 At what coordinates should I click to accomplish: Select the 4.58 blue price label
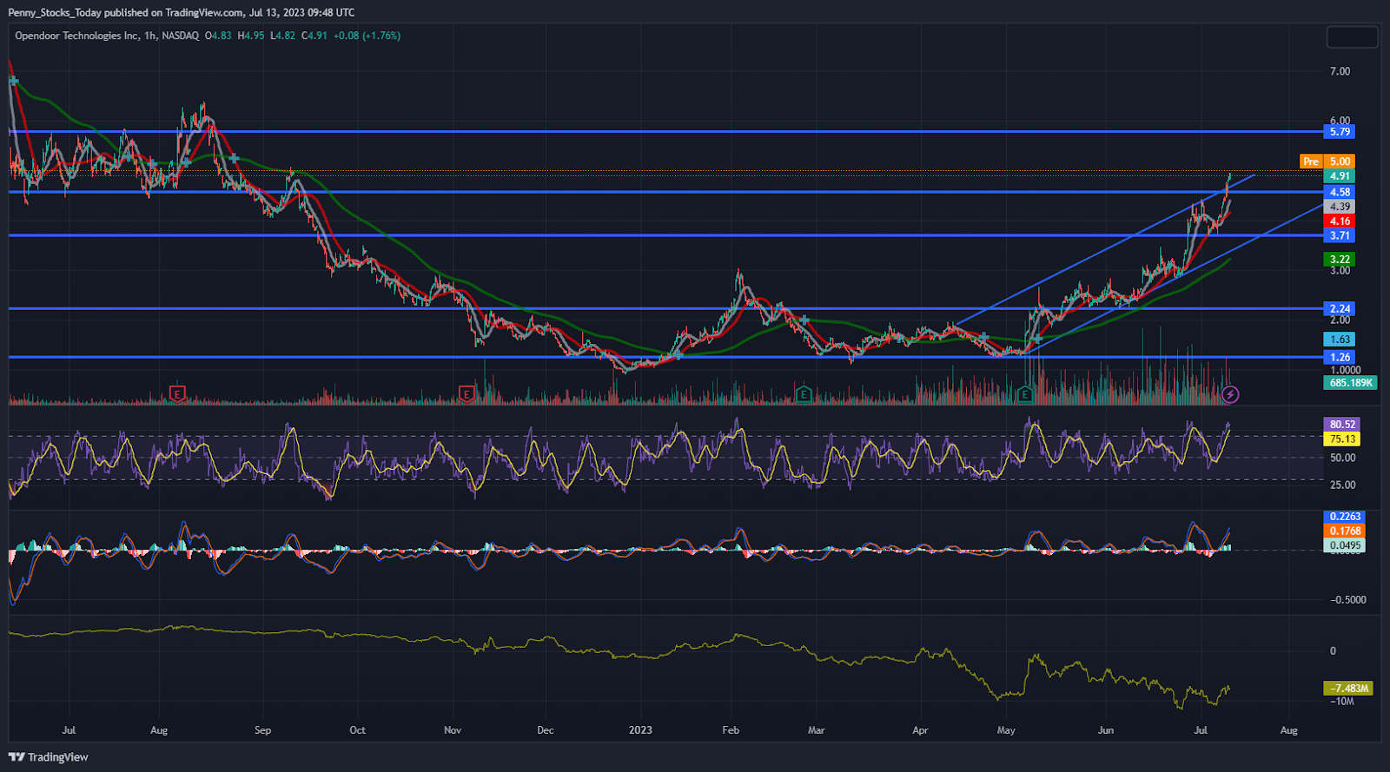(1340, 192)
